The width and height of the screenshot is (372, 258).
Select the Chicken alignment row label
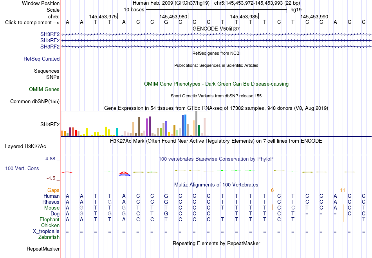pyautogui.click(x=50, y=225)
